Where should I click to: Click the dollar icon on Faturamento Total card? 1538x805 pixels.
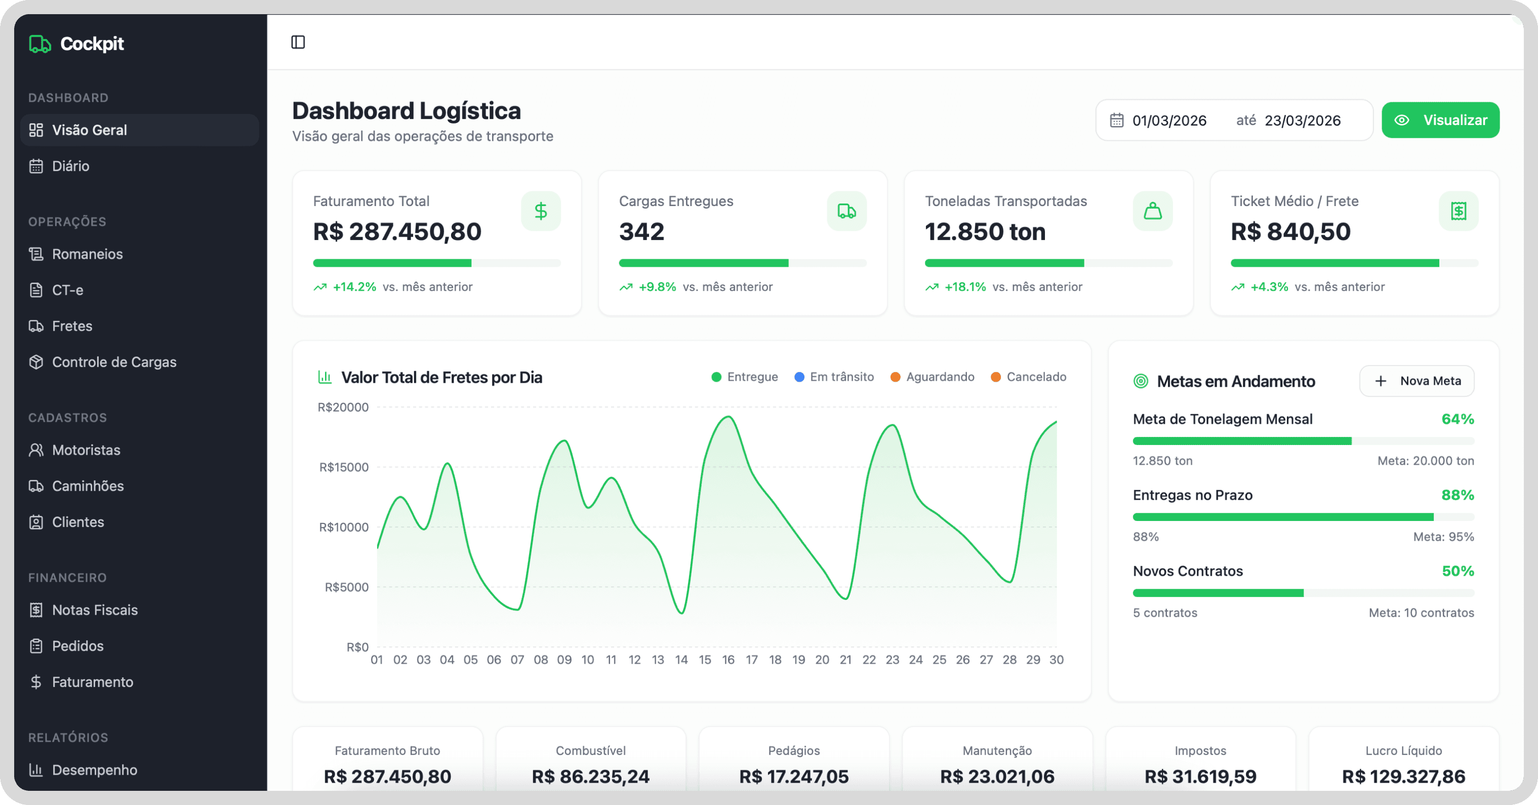pos(540,211)
